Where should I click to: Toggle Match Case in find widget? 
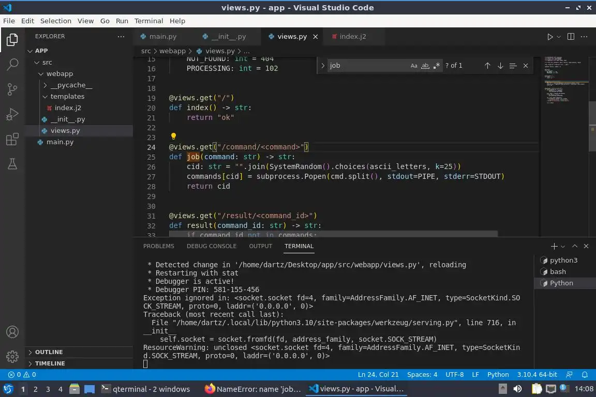414,66
